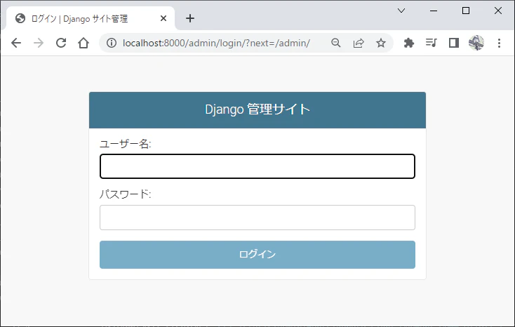The width and height of the screenshot is (515, 327).
Task: Open Chrome's three-dot menu
Action: point(499,43)
